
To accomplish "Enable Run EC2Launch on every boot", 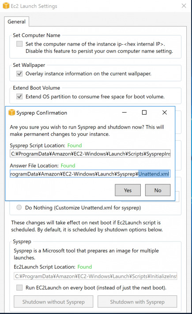I will point(19,288).
